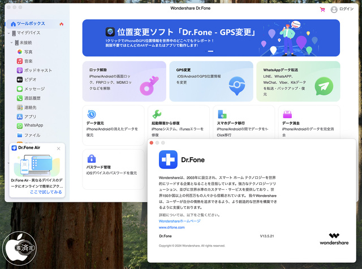The image size is (362, 269).
Task: Open the ロック解除 card title
Action: pos(98,70)
